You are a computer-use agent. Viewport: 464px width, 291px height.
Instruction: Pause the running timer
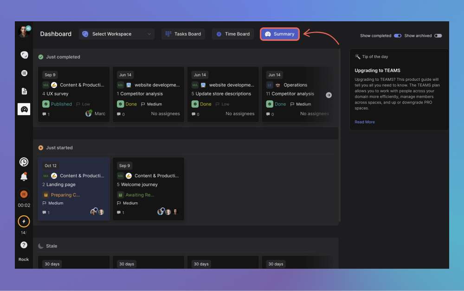24,194
